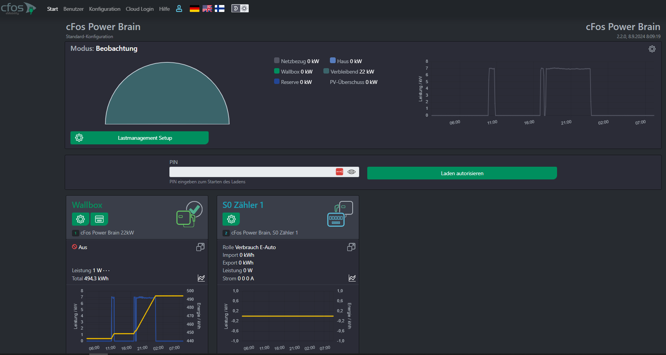The image size is (666, 355).
Task: Click the password manager icon in PIN field
Action: pos(339,172)
